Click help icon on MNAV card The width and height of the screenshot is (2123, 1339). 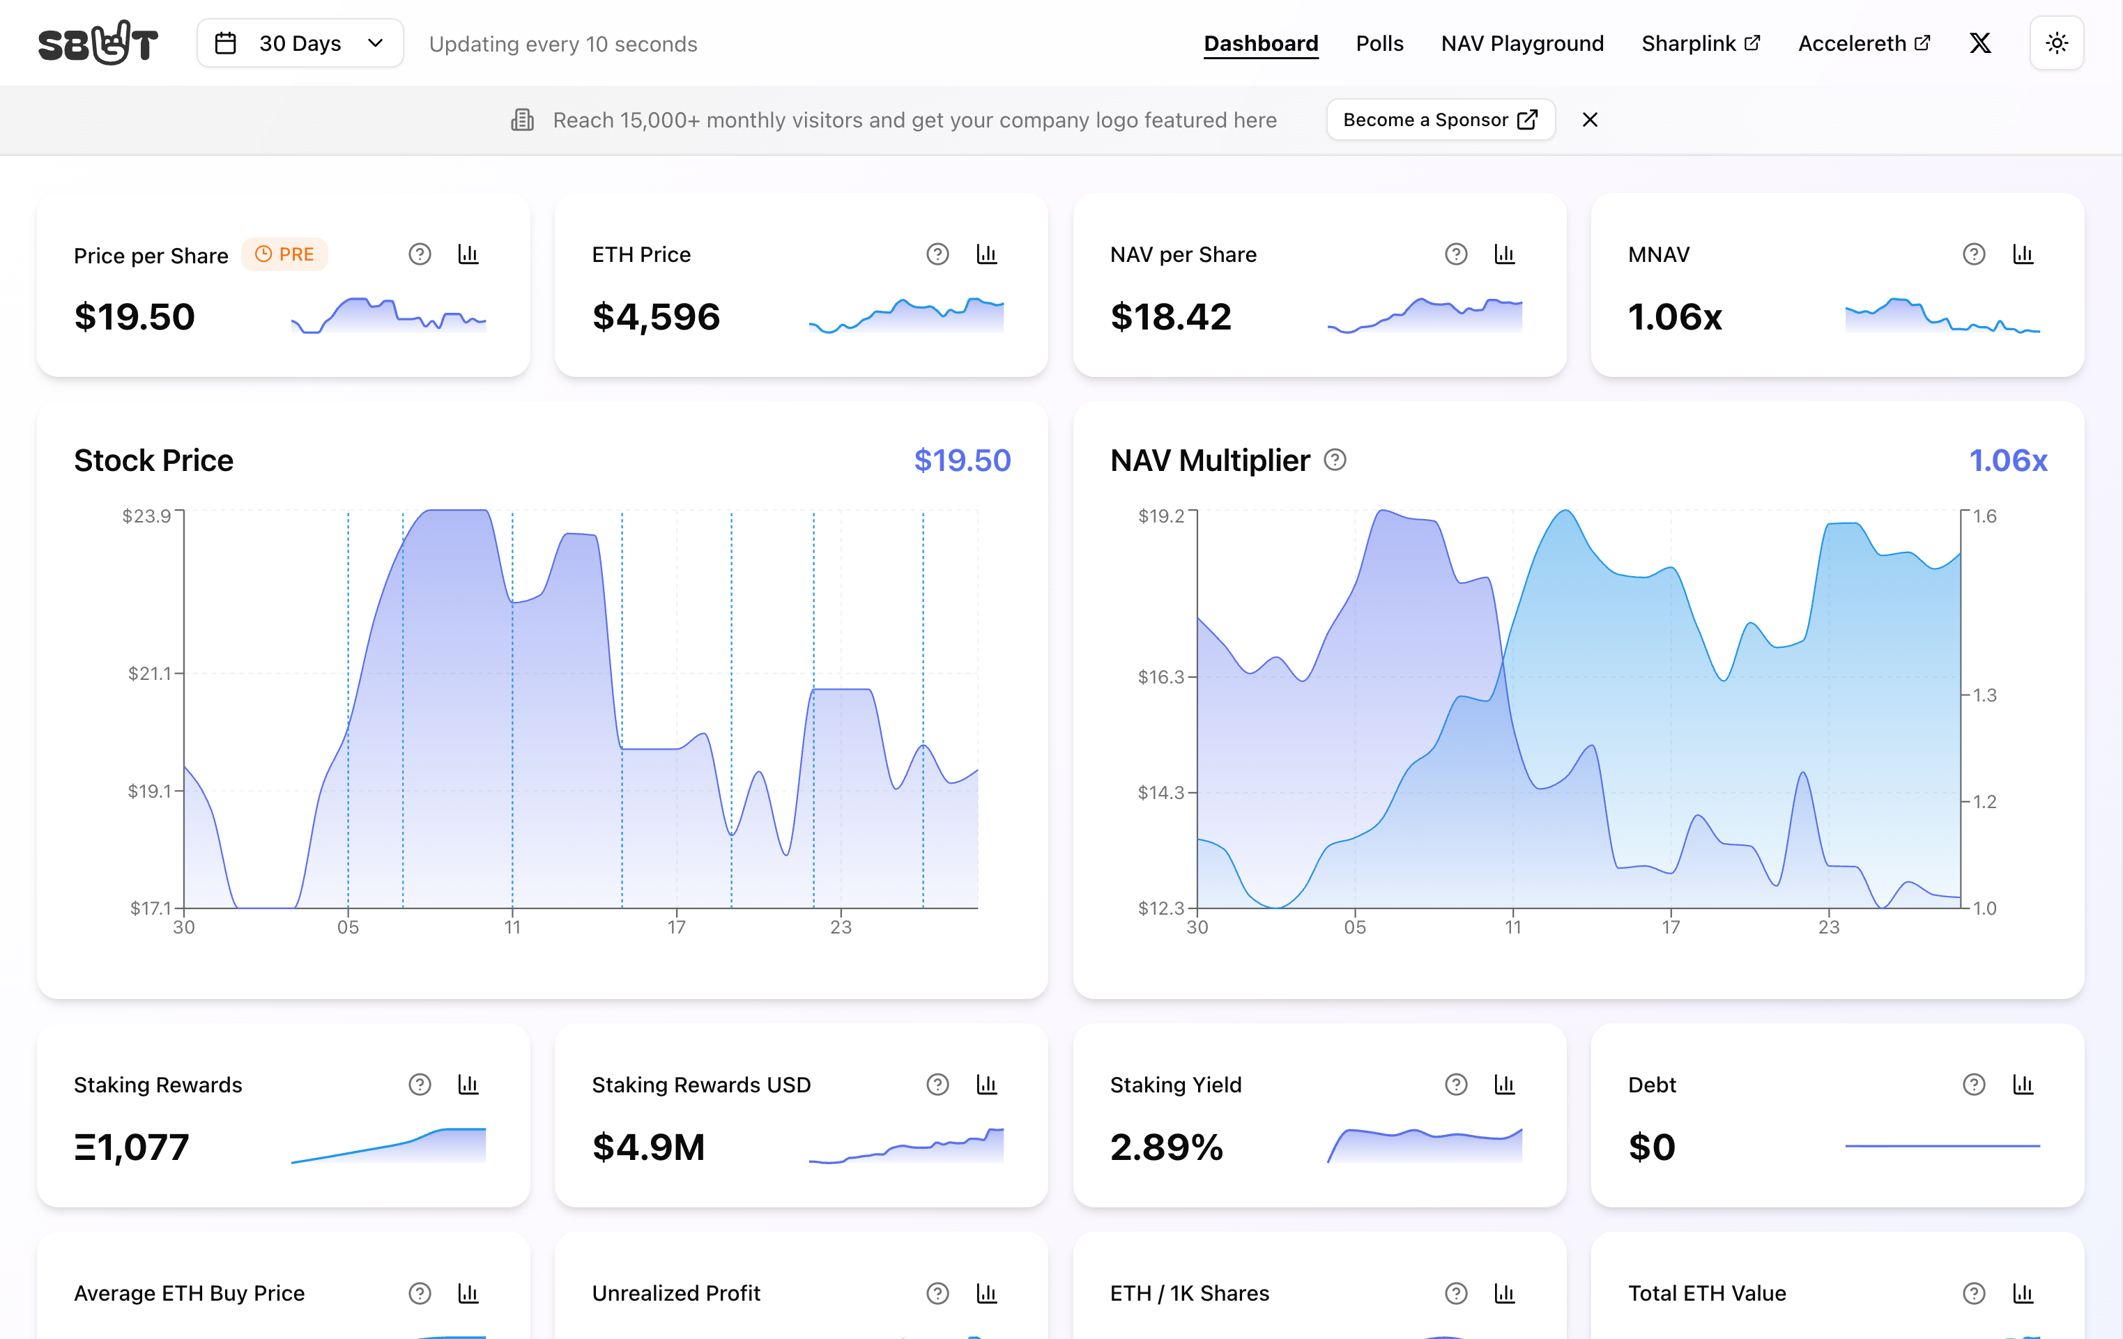point(1973,255)
